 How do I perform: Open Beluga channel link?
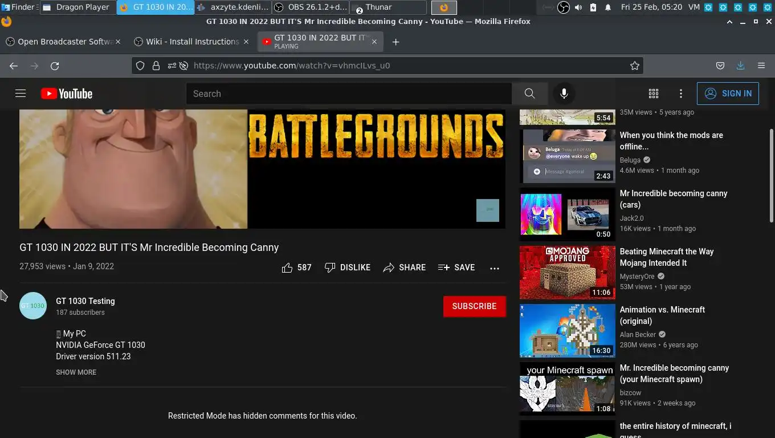click(x=630, y=160)
